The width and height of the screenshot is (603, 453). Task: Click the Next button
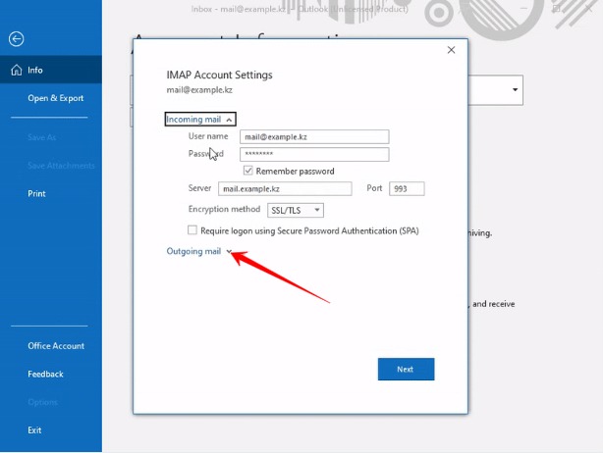pos(407,369)
